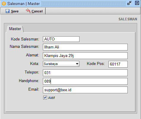Select the Surabaya combo box
The image size is (141, 119).
[61, 64]
